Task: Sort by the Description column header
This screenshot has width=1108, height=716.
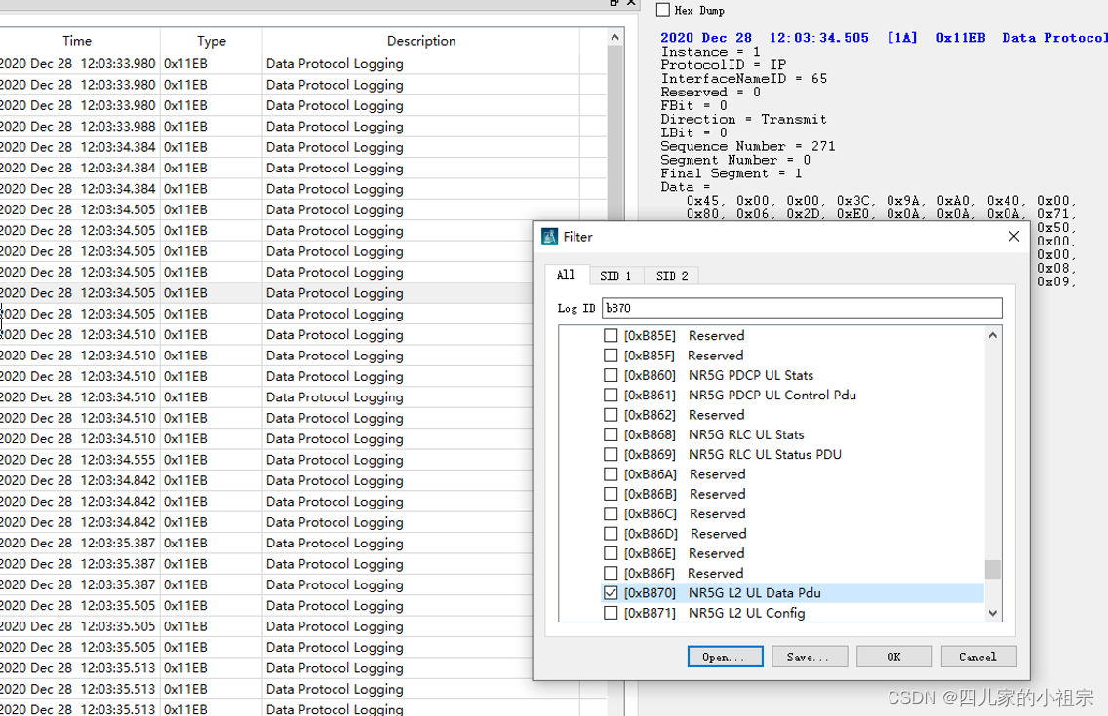Action: (x=421, y=41)
